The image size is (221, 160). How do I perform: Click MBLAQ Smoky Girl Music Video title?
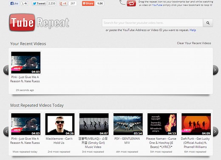[93, 143]
